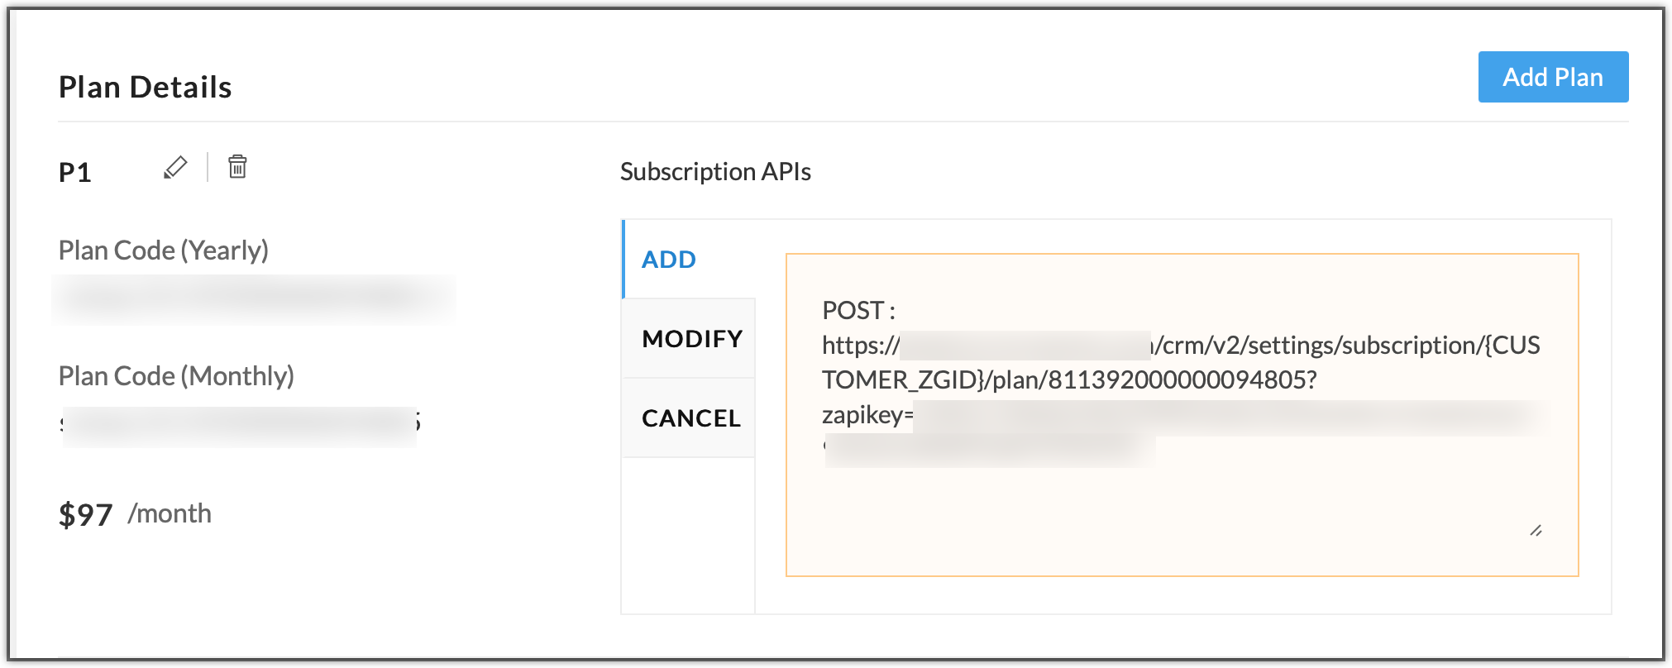Click the $97 price amount
Image resolution: width=1672 pixels, height=668 pixels.
point(85,514)
